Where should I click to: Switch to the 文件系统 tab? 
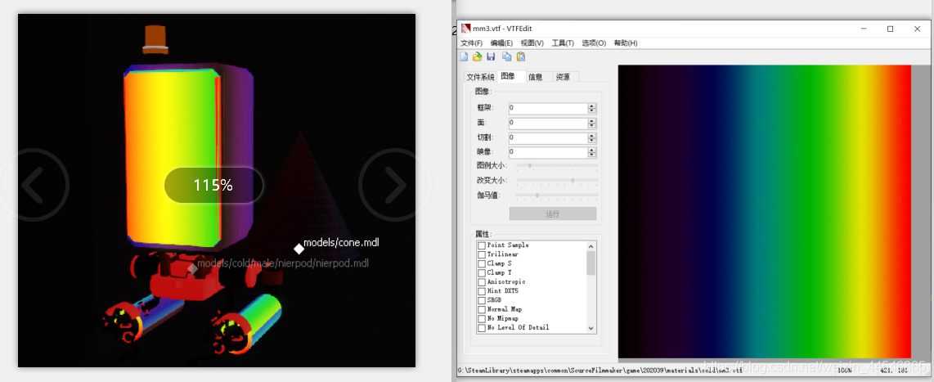pos(480,77)
